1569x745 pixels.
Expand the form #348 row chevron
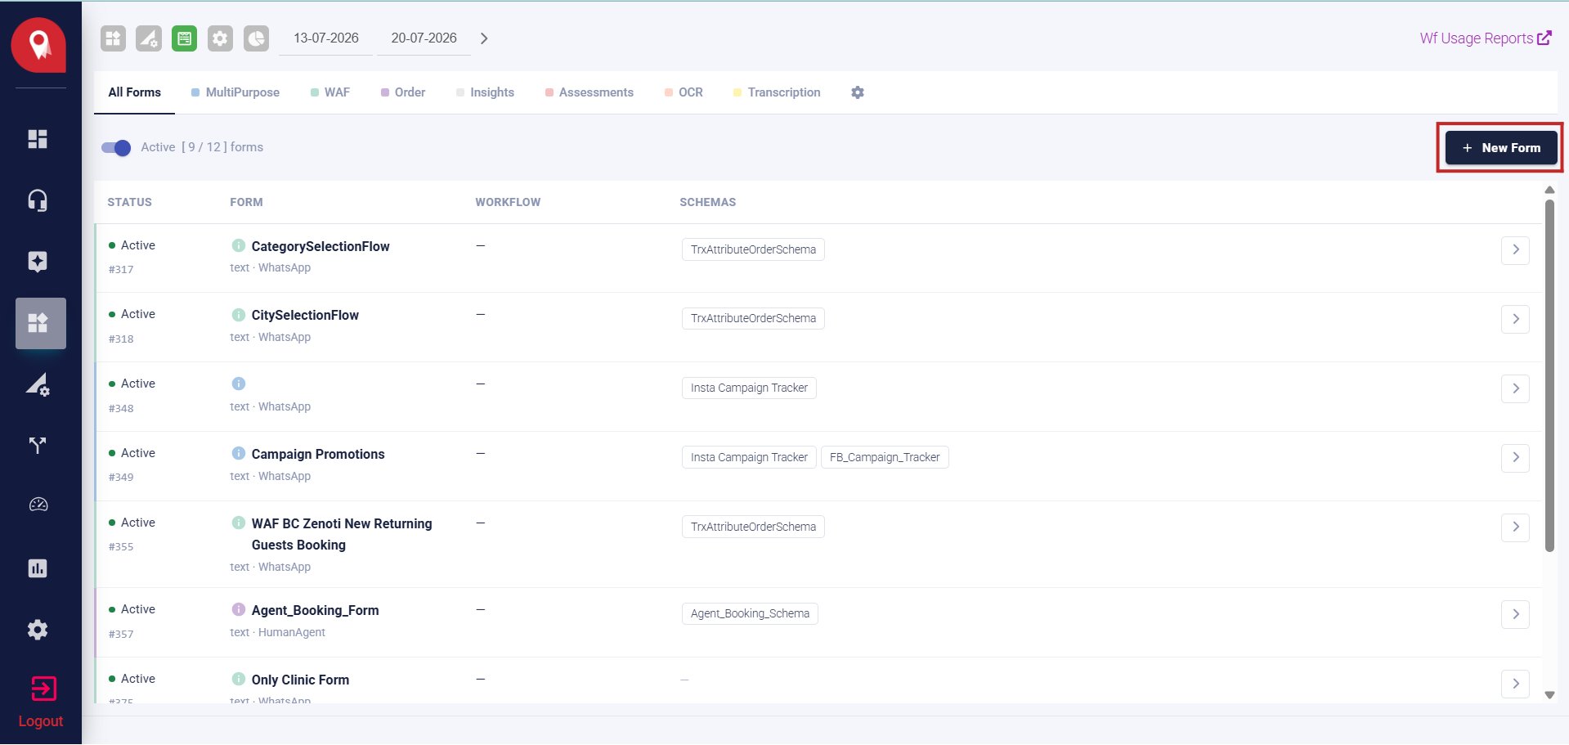(1515, 388)
